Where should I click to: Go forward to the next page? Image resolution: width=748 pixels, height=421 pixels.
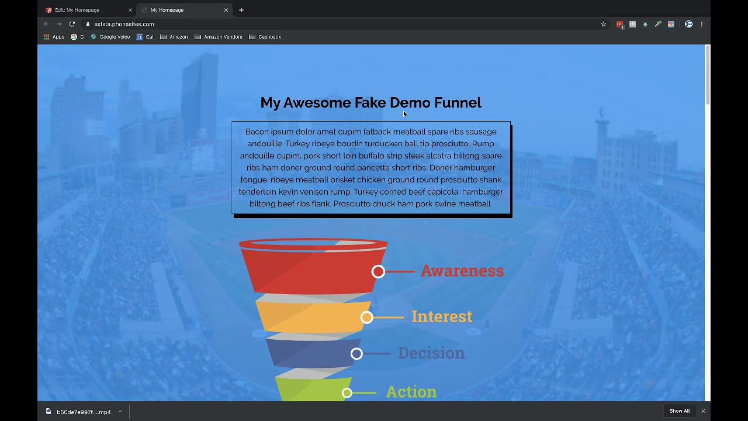(x=59, y=24)
